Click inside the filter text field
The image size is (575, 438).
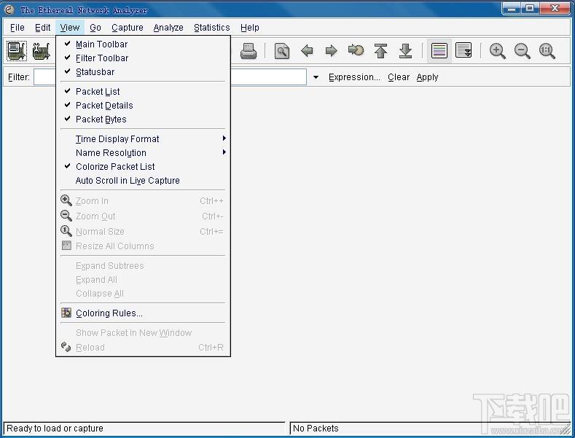pos(170,77)
